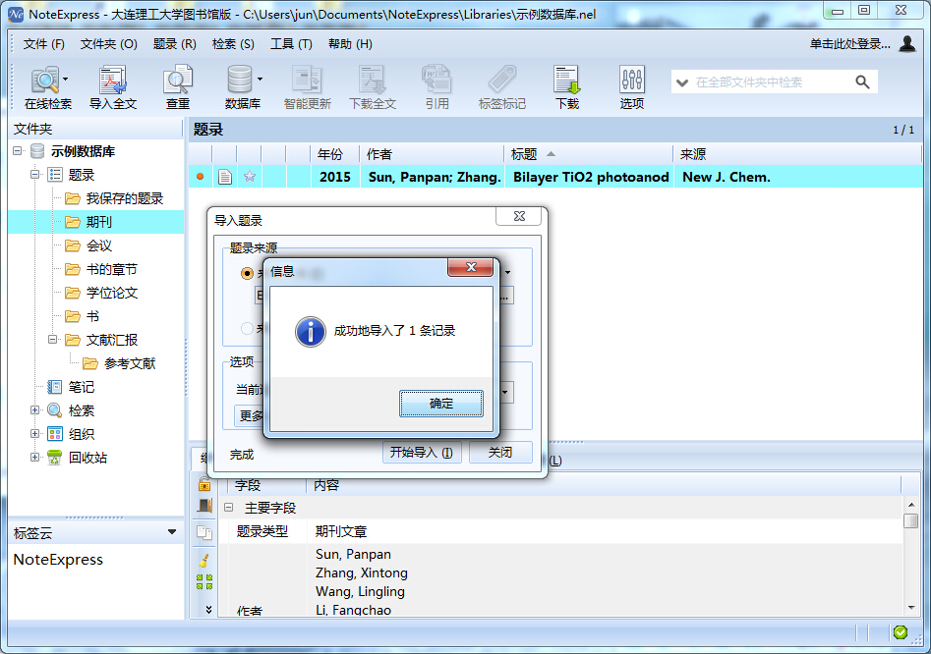Click the 期刊文章 value in the details
The height and width of the screenshot is (654, 931).
[x=341, y=531]
